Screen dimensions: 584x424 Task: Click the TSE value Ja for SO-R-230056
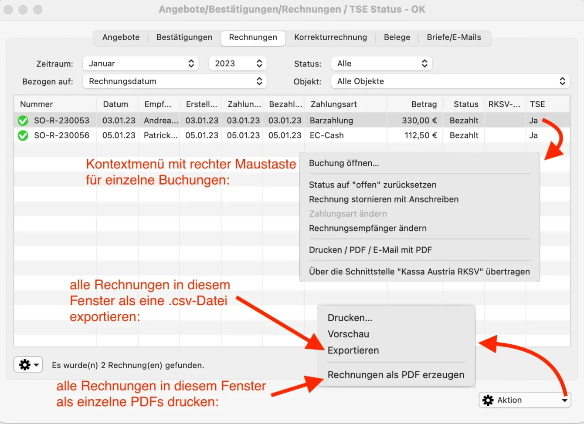point(533,135)
